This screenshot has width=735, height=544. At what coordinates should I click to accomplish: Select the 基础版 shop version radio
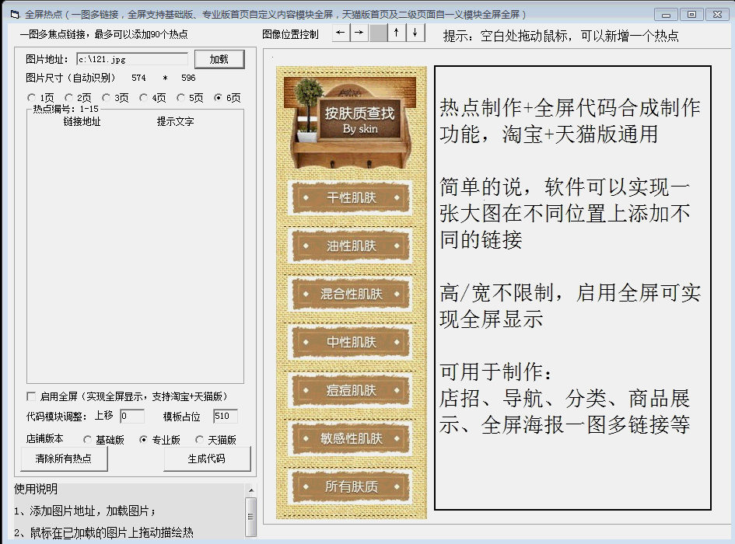[x=87, y=440]
